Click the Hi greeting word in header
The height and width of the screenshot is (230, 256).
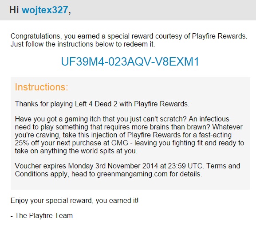14,10
